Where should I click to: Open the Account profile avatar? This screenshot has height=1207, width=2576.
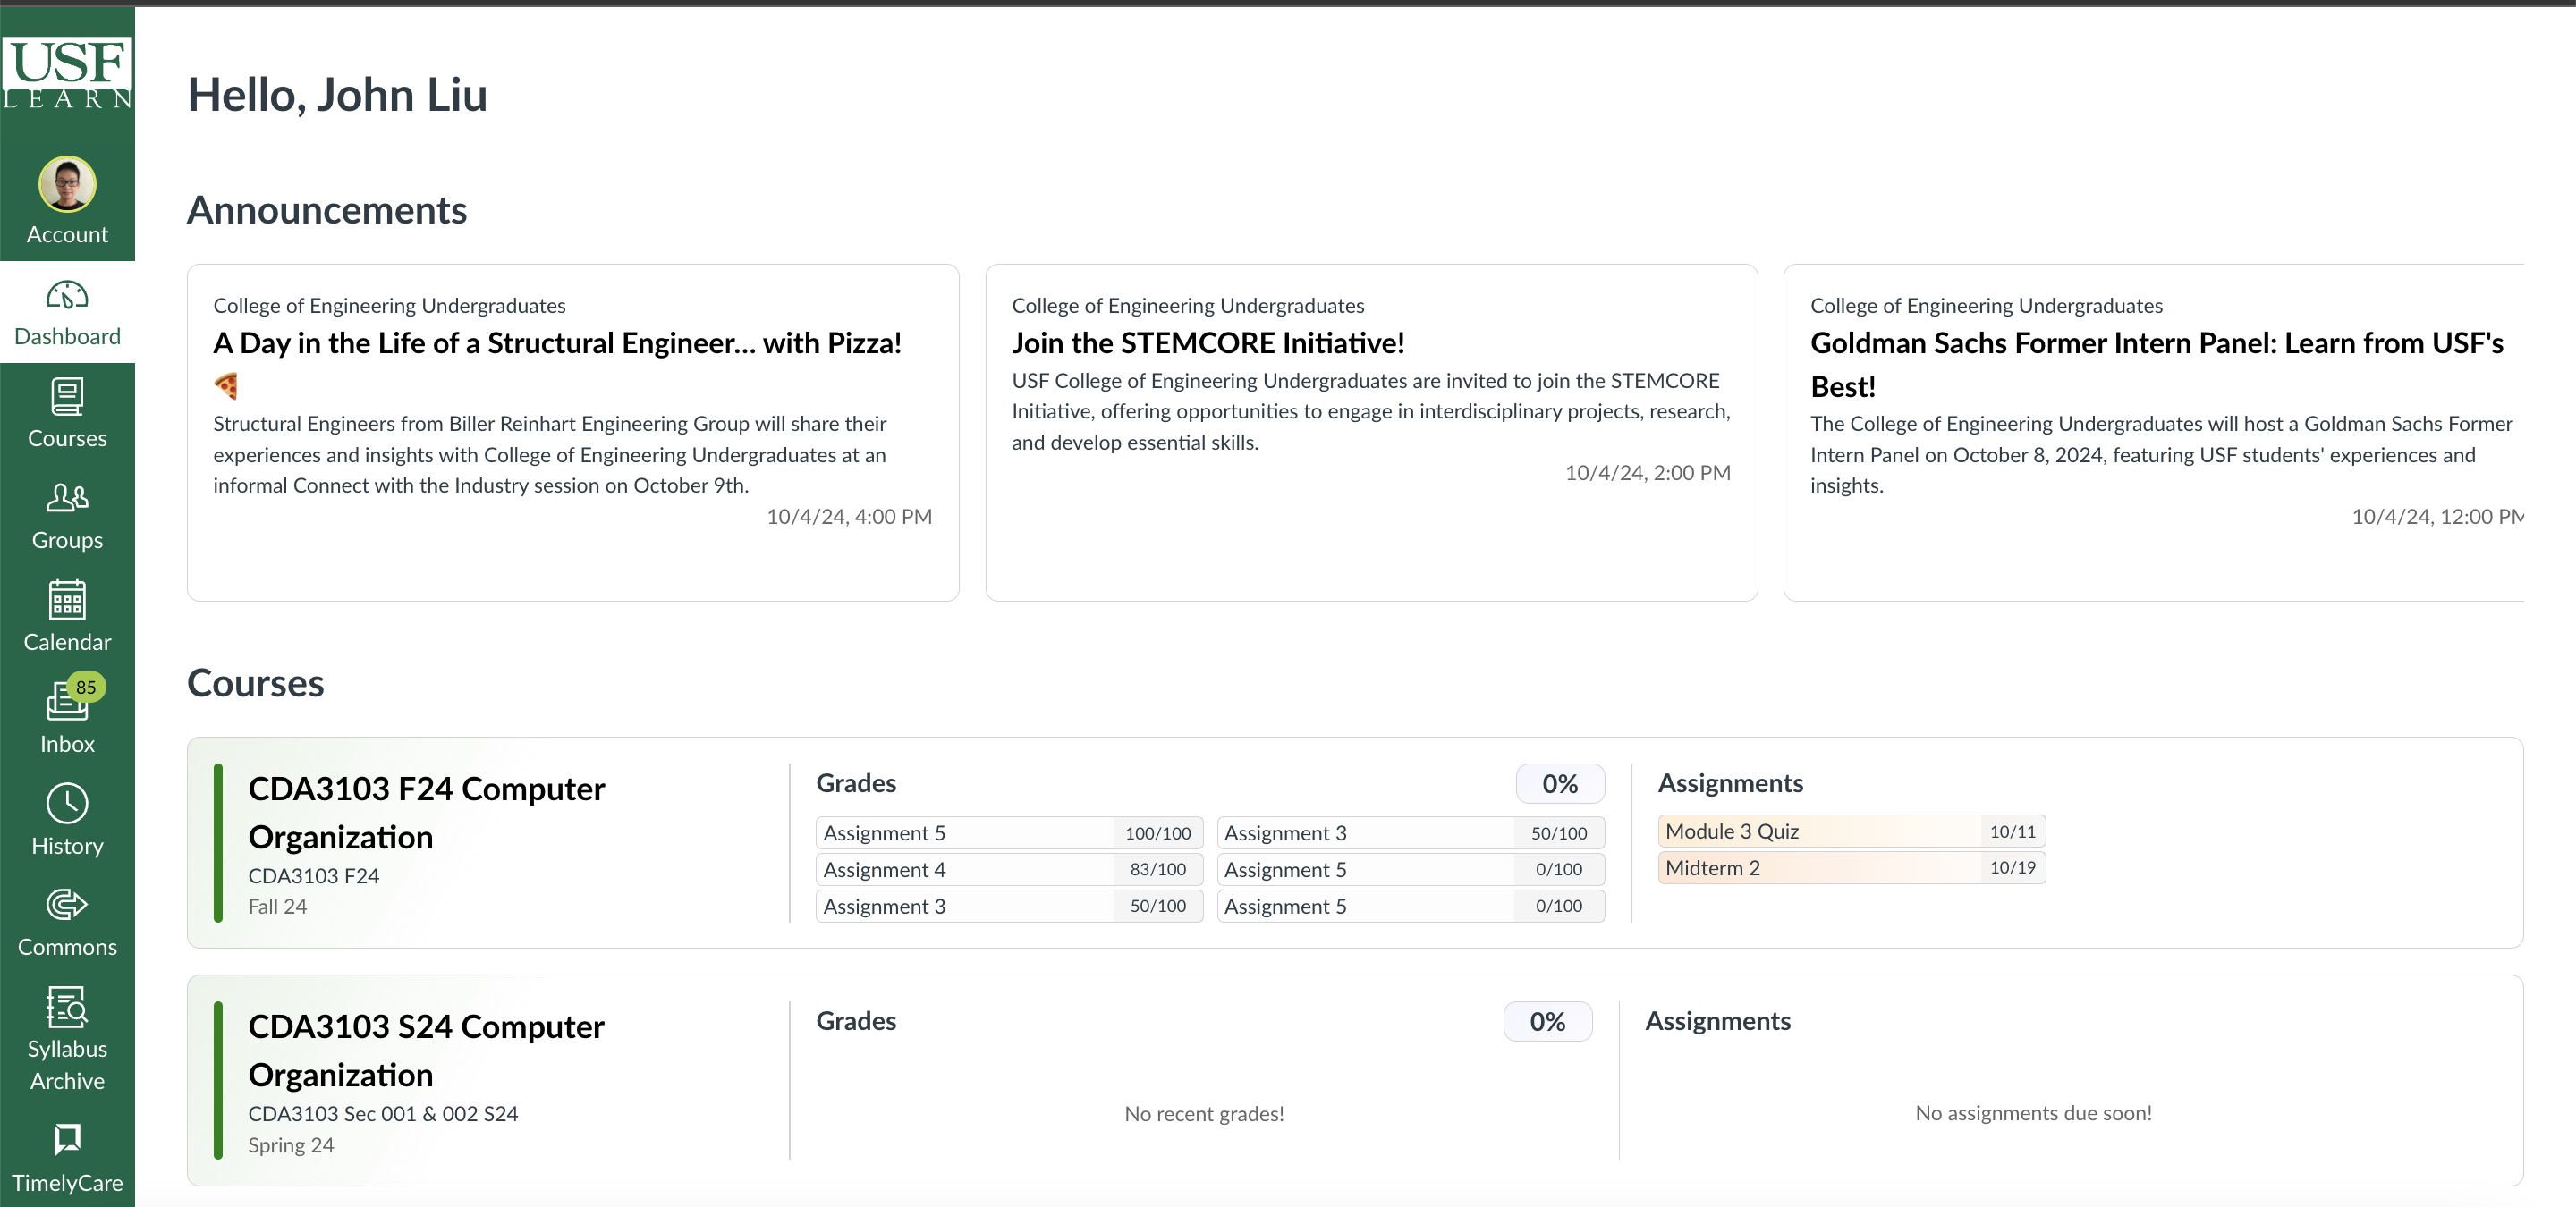click(x=67, y=185)
